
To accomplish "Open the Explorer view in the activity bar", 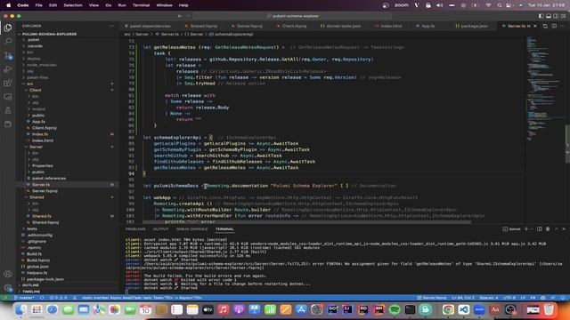I will tap(8, 28).
